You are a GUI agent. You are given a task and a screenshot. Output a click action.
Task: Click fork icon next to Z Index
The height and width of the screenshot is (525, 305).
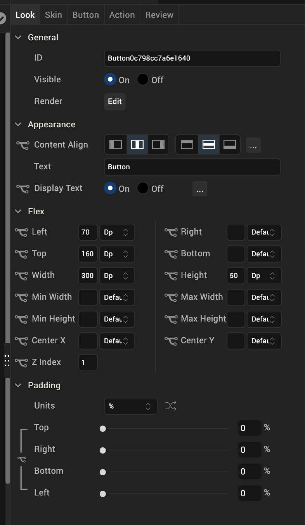coord(21,363)
